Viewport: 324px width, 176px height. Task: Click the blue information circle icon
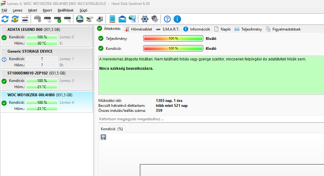click(x=177, y=19)
